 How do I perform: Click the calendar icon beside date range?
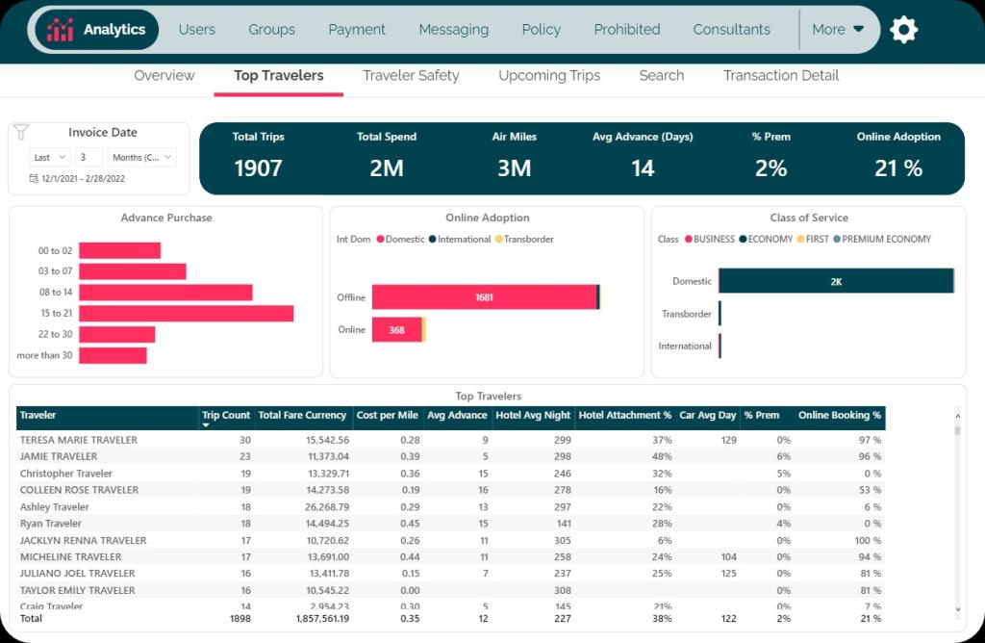(x=34, y=178)
